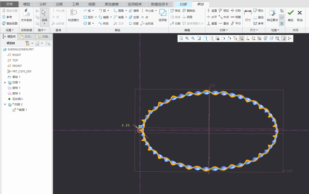Click File System (文件系统) import icon

(26, 15)
